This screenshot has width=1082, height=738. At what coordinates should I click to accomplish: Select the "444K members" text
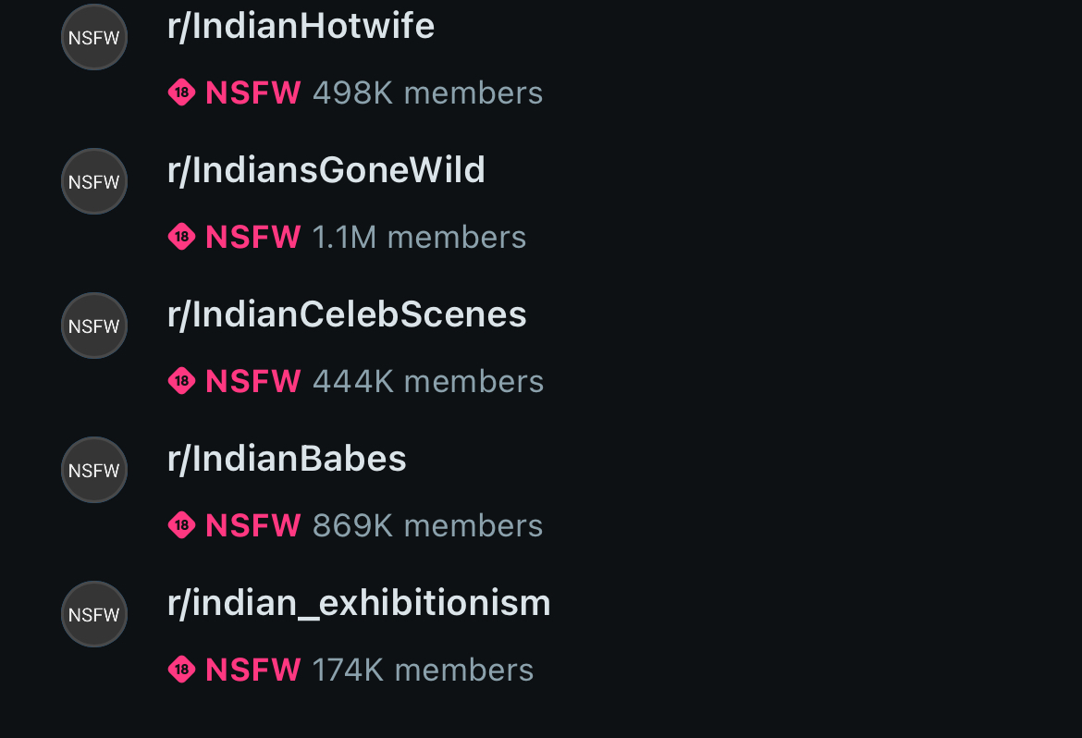428,381
